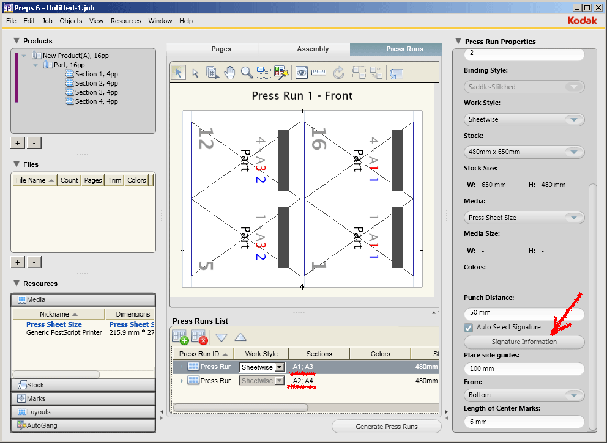Screen dimensions: 607x443
Task: Remove a file with minus button
Action: pyautogui.click(x=34, y=262)
